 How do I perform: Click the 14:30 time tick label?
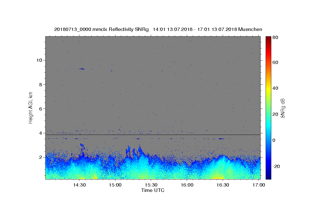(80, 185)
